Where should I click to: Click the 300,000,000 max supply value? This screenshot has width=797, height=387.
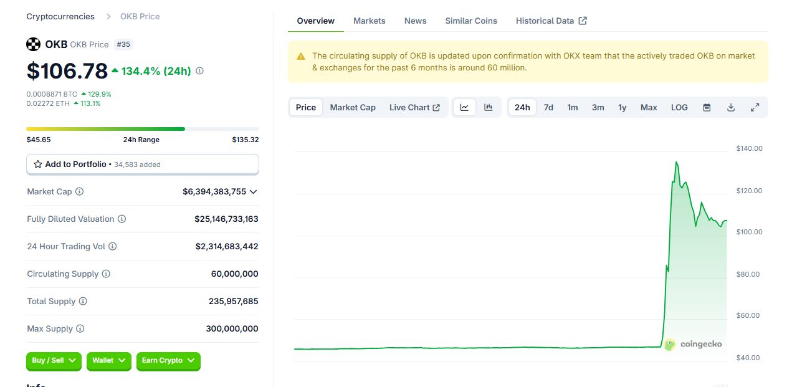click(232, 329)
